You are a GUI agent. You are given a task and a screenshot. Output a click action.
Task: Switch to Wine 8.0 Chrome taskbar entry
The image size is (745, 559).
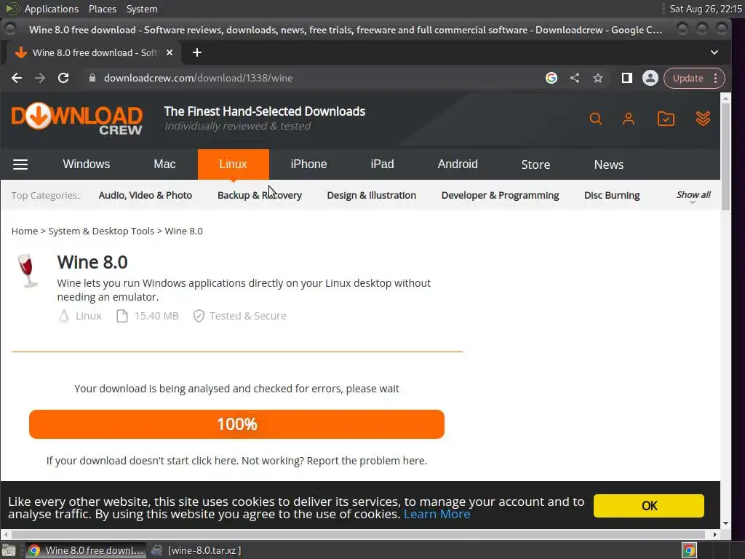coord(86,550)
